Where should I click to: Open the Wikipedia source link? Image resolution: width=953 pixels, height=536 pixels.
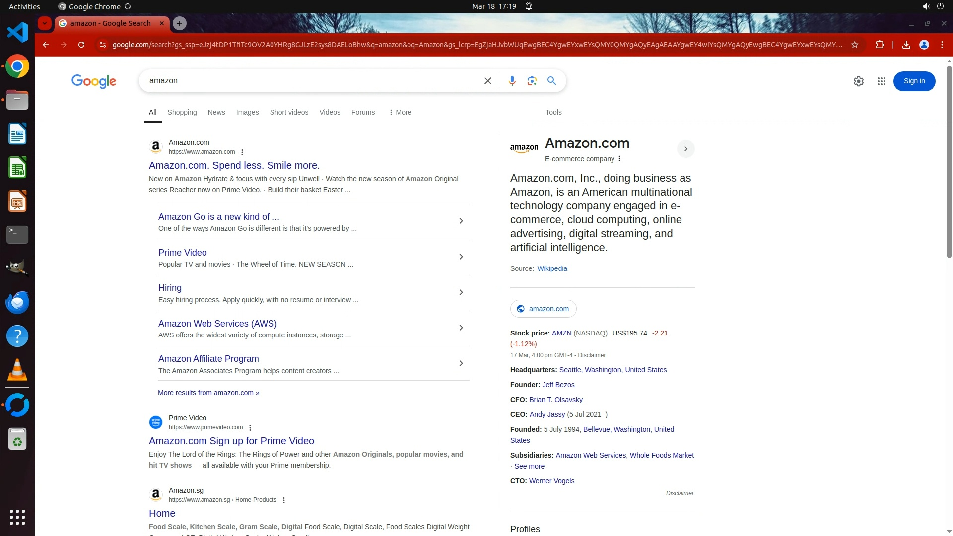(552, 268)
